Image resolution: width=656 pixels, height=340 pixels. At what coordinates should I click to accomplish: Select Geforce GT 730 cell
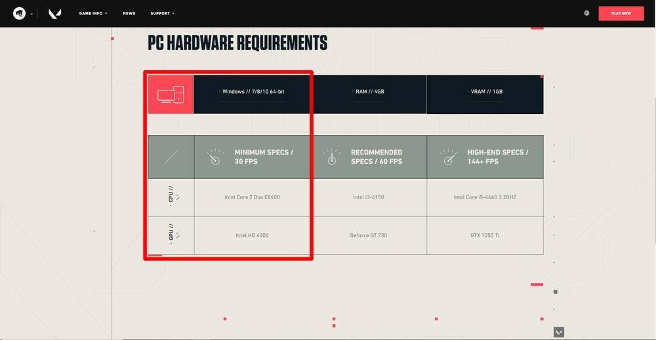coord(369,235)
